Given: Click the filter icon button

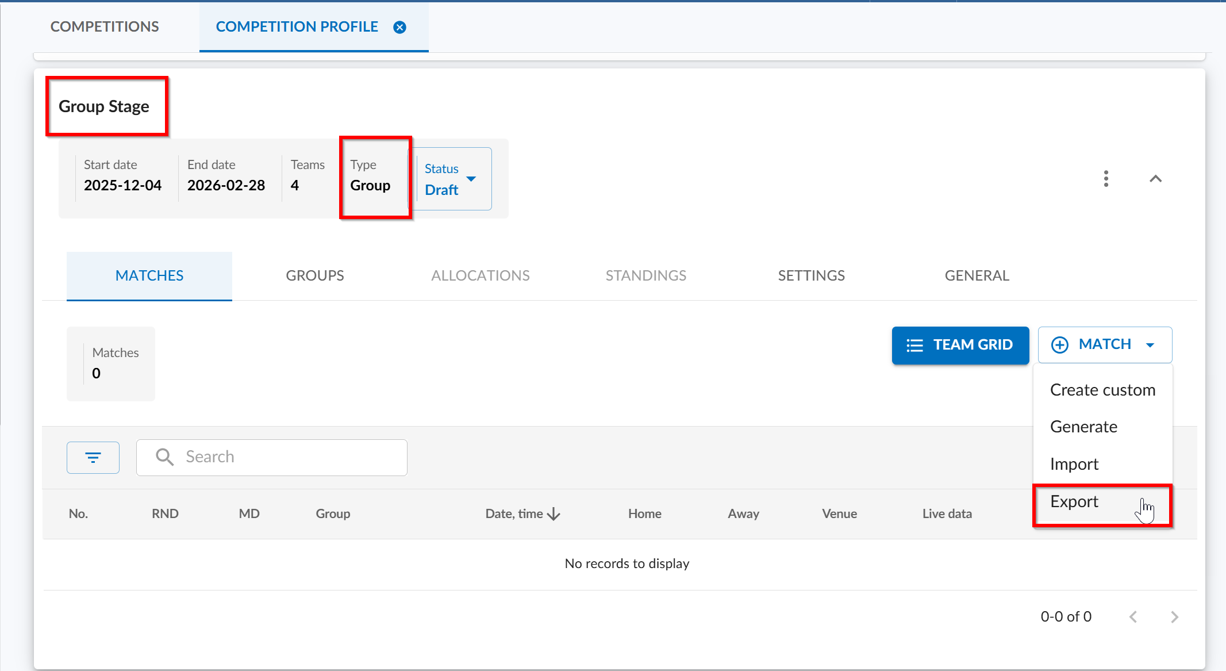Looking at the screenshot, I should [93, 458].
